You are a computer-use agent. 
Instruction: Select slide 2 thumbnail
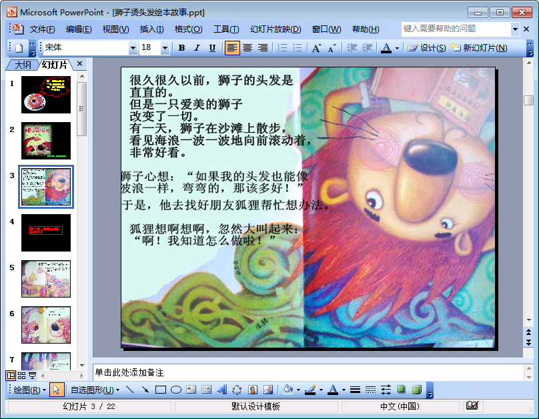point(46,141)
